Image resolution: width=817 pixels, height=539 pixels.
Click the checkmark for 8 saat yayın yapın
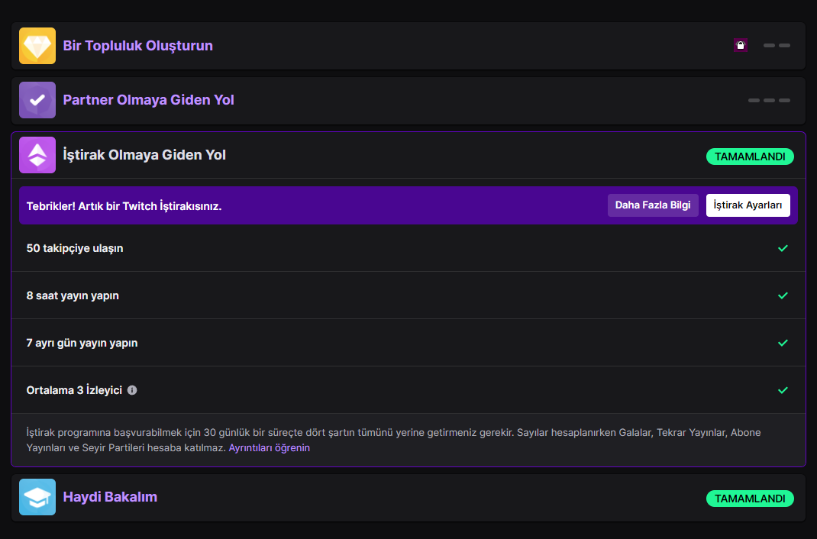tap(783, 295)
